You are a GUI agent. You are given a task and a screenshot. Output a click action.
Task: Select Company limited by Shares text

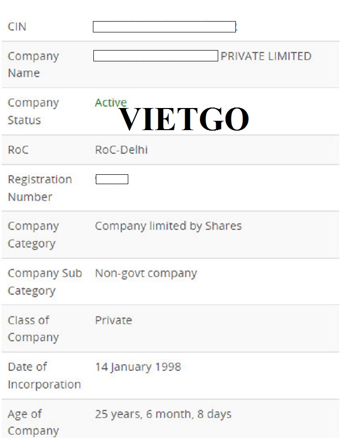point(169,226)
